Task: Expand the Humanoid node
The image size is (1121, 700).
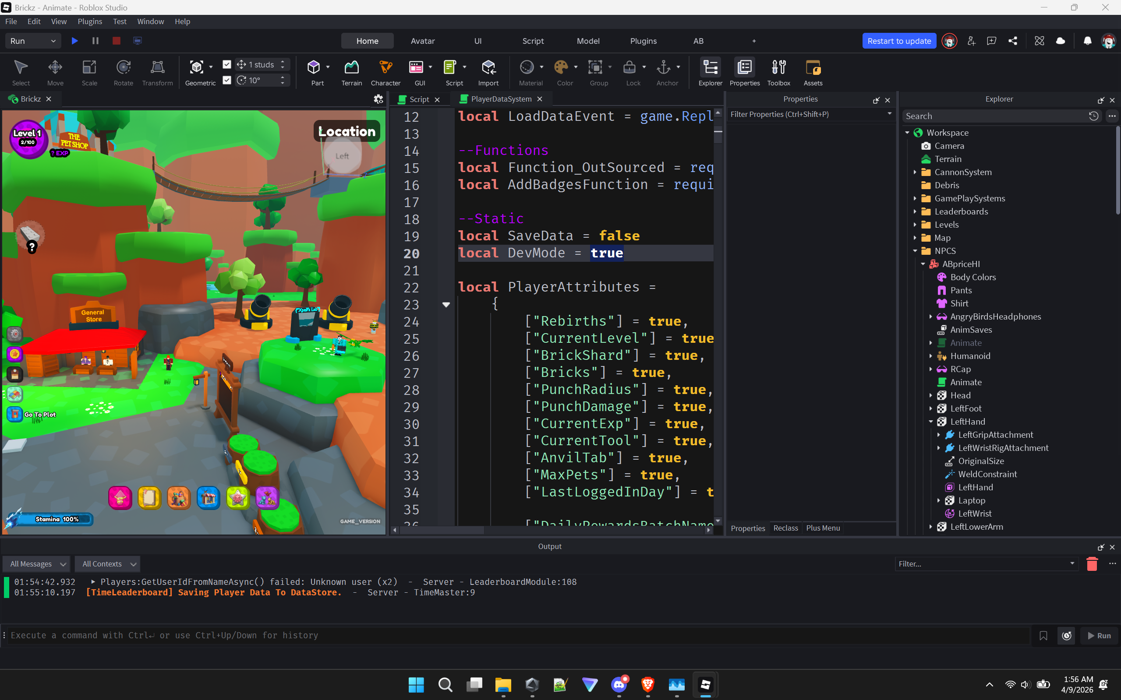Action: [930, 356]
